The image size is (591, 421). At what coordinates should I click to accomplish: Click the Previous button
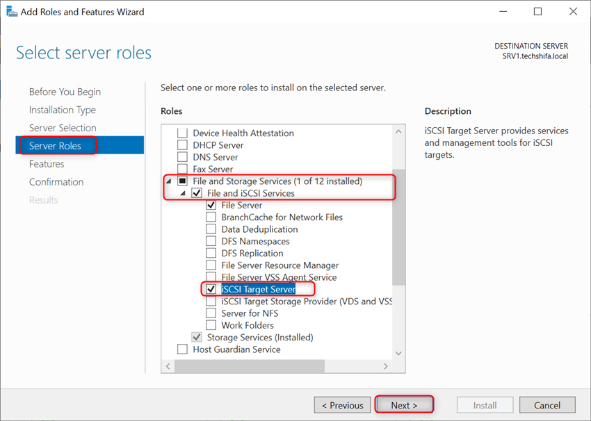pyautogui.click(x=342, y=404)
